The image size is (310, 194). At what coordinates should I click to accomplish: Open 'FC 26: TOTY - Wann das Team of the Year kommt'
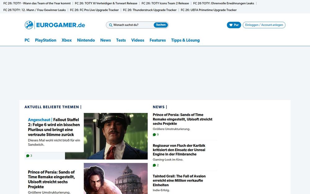(x=37, y=3)
